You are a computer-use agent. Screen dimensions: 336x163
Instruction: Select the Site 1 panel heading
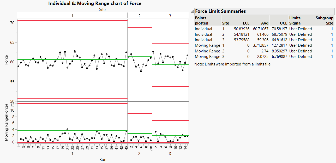72,16
